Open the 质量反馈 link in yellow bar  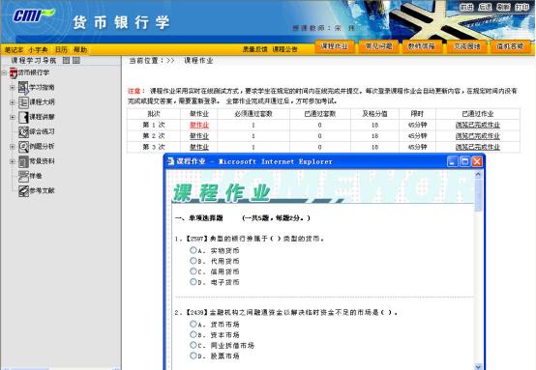(x=255, y=49)
